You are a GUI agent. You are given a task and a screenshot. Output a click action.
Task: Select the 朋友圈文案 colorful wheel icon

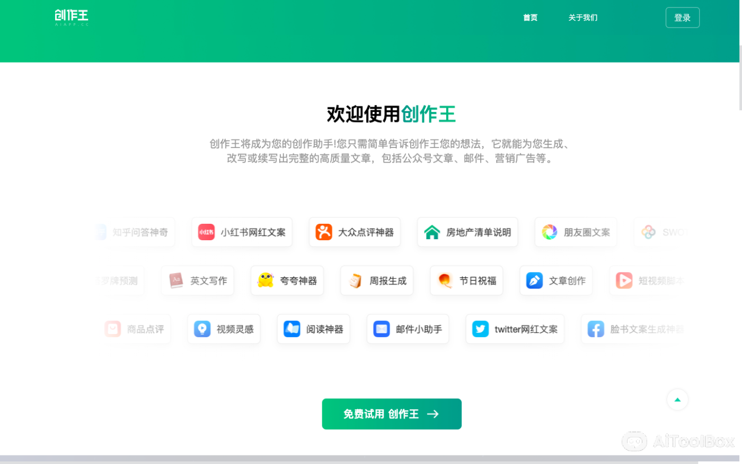(x=550, y=232)
